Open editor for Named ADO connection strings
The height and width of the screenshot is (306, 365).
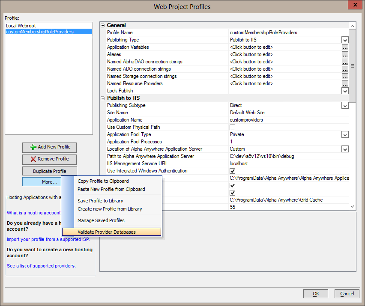345,69
